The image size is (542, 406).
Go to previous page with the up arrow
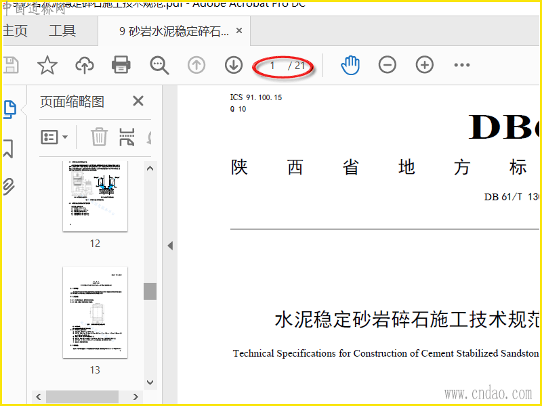tap(196, 64)
